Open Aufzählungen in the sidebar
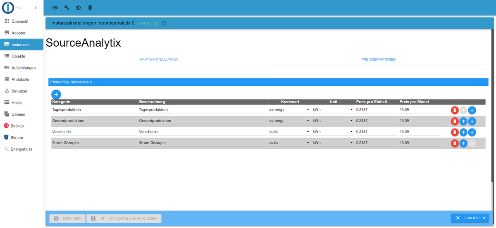The height and width of the screenshot is (228, 496). (21, 68)
